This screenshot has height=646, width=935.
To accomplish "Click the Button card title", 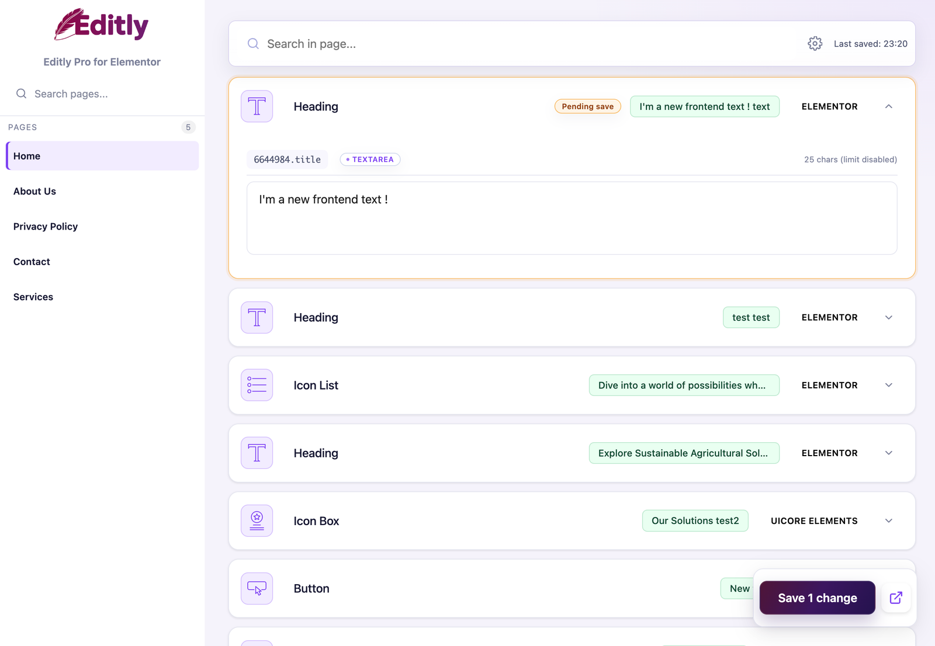I will [x=311, y=588].
